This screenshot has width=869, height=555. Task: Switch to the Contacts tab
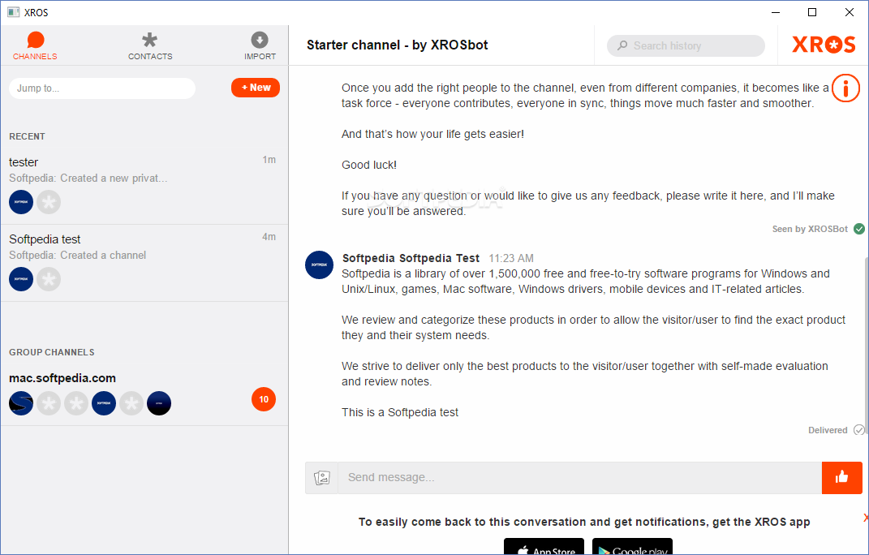coord(149,46)
